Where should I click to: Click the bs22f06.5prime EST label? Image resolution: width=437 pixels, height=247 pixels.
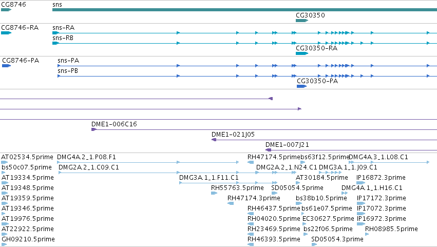coord(328,229)
